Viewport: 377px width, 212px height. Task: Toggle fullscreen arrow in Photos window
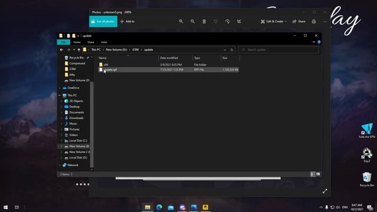pos(325,191)
